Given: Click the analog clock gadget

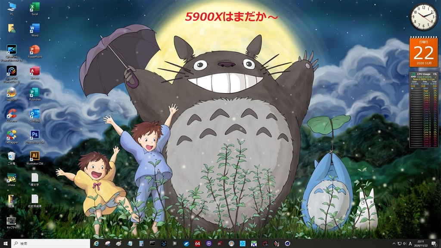Looking at the screenshot, I should coord(424,17).
